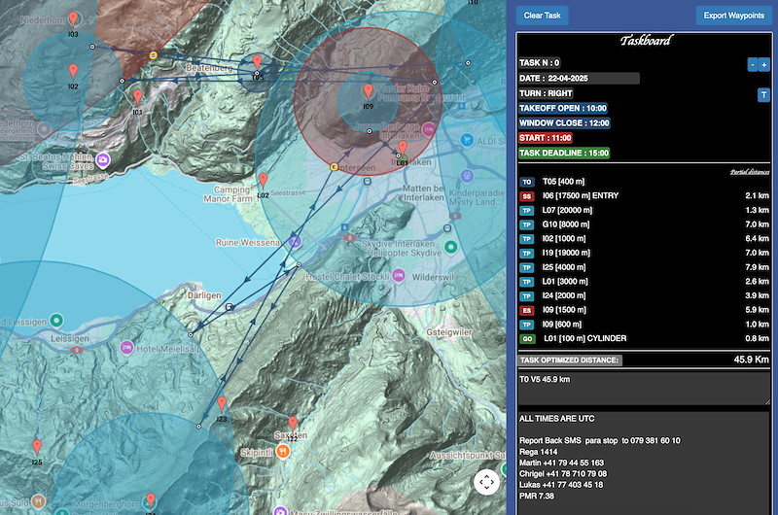Click the Hostel Chalet Stöckli lodging icon
This screenshot has height=515, width=778.
pyautogui.click(x=398, y=275)
